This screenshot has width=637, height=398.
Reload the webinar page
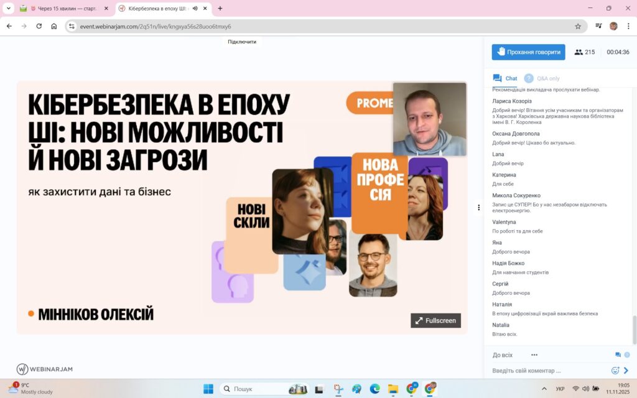click(x=39, y=26)
